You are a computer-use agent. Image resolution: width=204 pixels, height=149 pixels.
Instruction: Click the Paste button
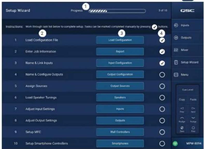point(193,100)
